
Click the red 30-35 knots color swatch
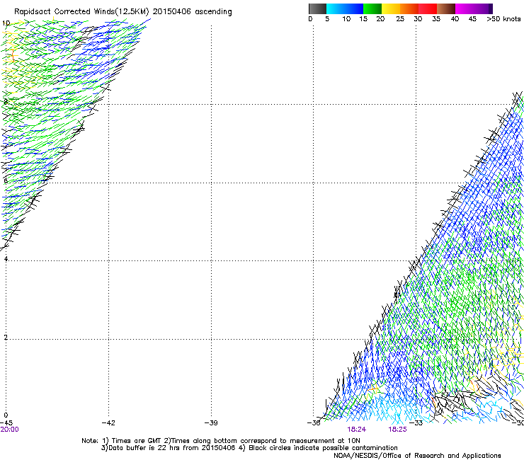[x=428, y=8]
